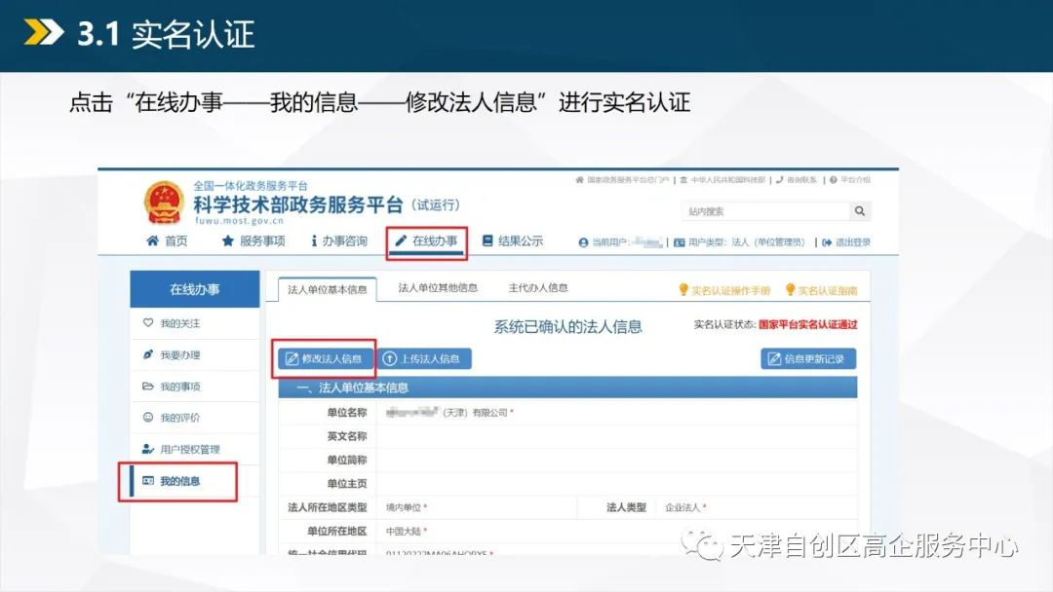This screenshot has height=592, width=1053.
Task: Click the edit icon in 修改法人信息
Action: tap(292, 358)
